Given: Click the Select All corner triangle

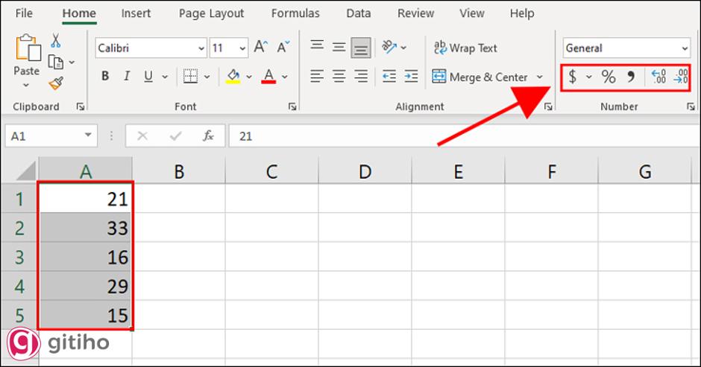Looking at the screenshot, I should (x=26, y=171).
